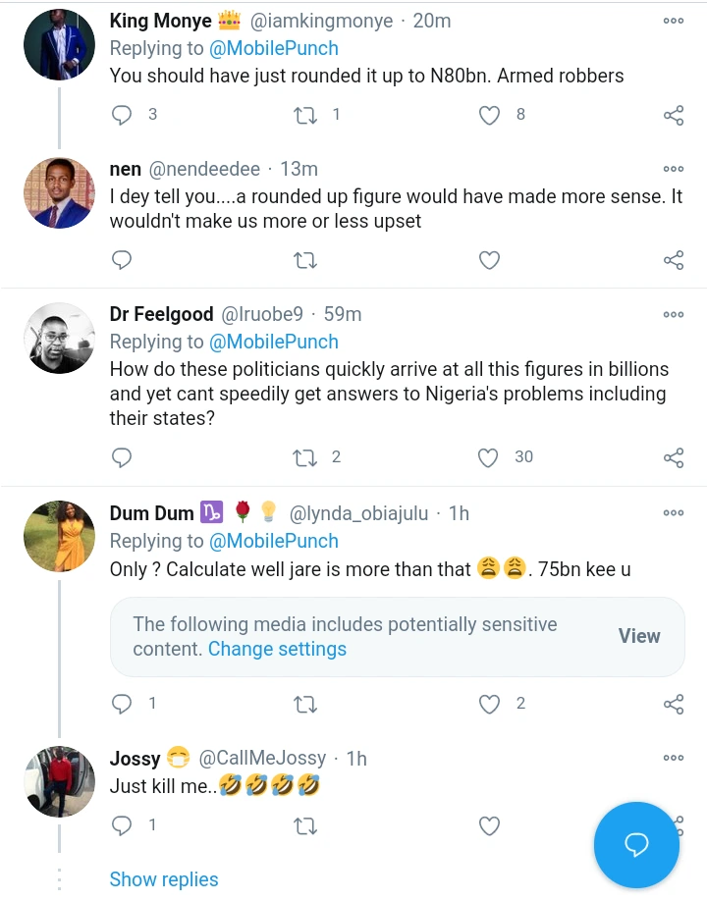
Task: Reply to King Monye's tweet
Action: coord(122,116)
